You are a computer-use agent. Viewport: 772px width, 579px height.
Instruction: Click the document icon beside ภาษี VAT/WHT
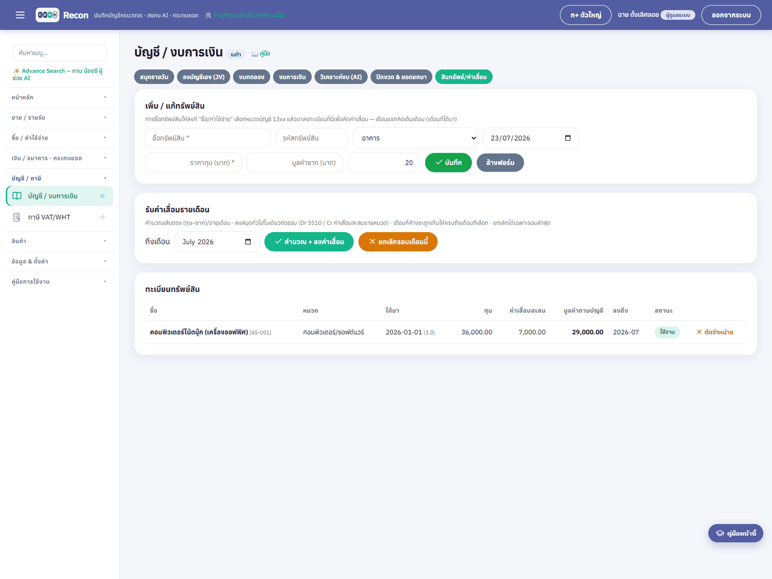(17, 217)
